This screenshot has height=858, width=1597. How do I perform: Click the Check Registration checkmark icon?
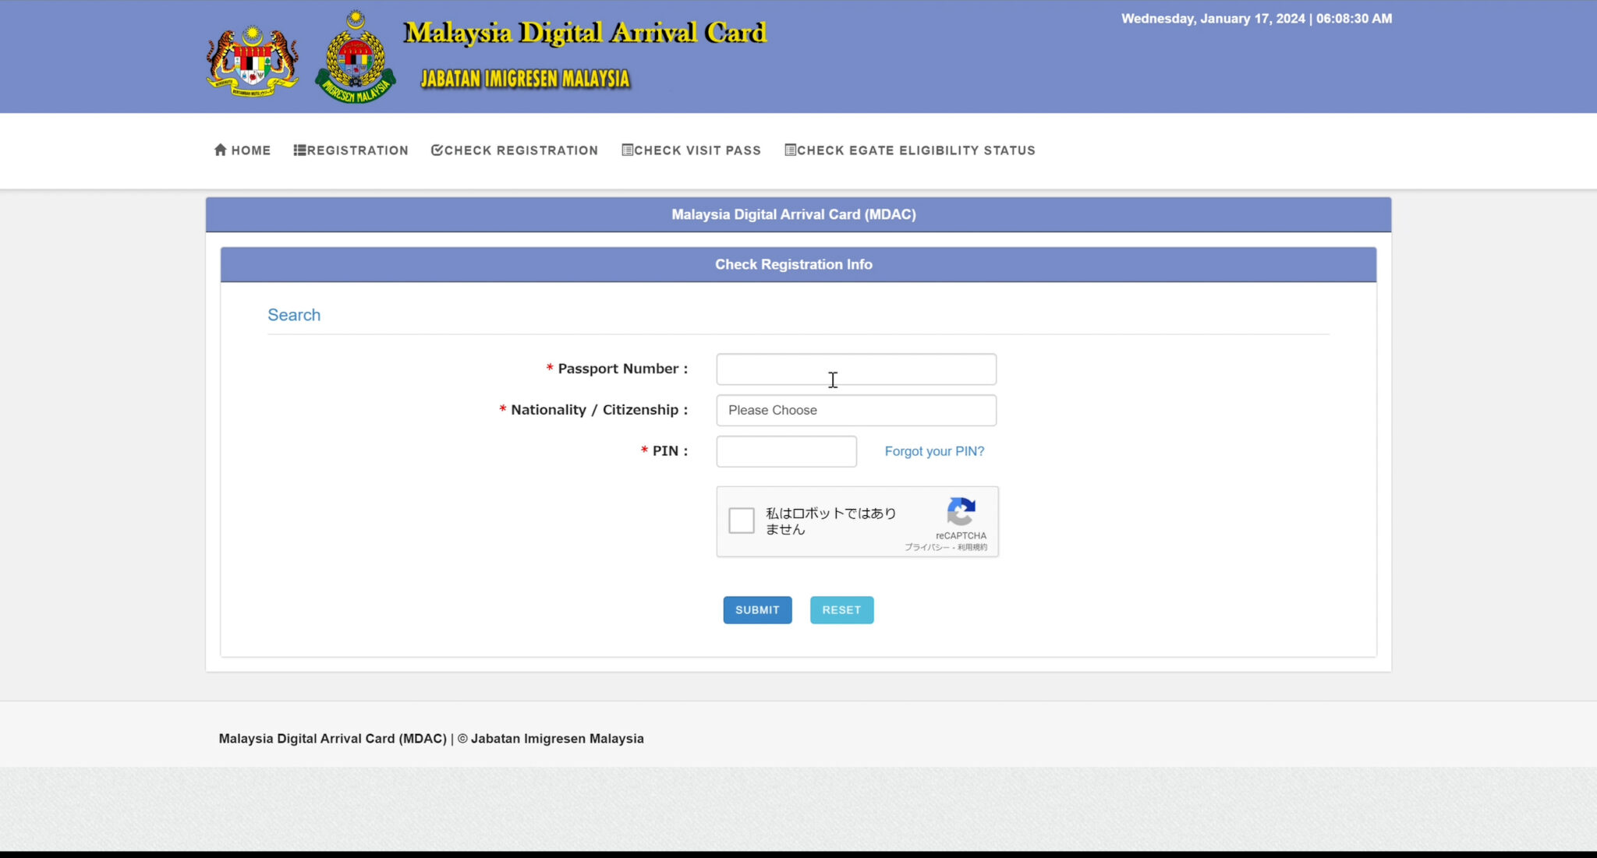(x=437, y=150)
